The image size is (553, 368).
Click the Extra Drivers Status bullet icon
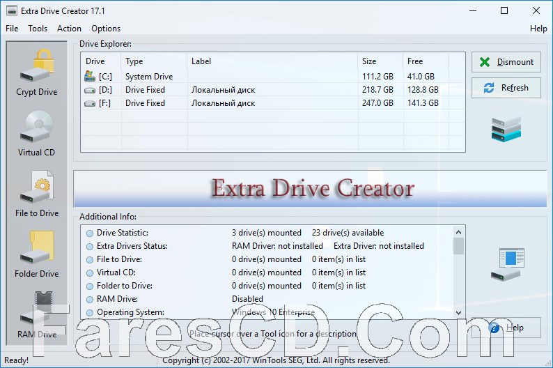click(90, 246)
